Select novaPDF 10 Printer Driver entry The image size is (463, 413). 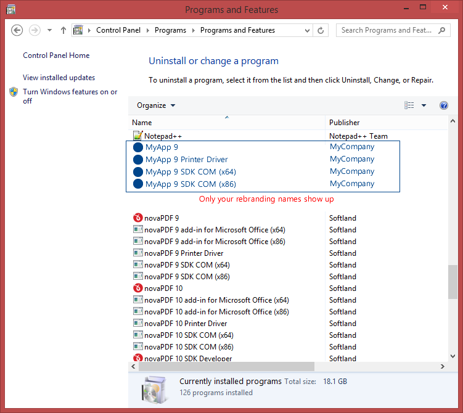(x=186, y=324)
